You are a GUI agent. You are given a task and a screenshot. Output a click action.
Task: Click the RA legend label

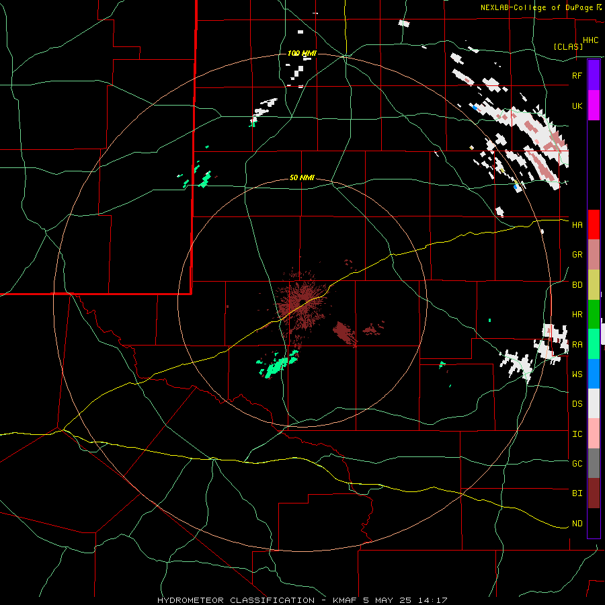click(x=577, y=344)
